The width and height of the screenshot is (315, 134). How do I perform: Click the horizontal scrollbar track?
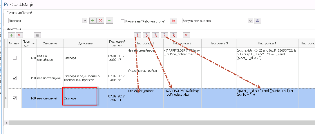coord(162,123)
